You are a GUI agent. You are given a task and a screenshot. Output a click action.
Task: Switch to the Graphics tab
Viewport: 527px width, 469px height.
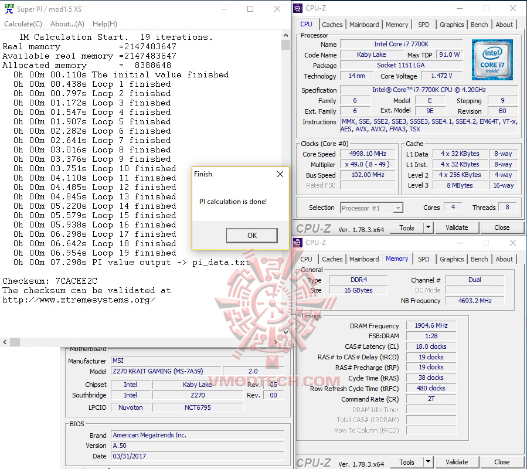(x=451, y=24)
